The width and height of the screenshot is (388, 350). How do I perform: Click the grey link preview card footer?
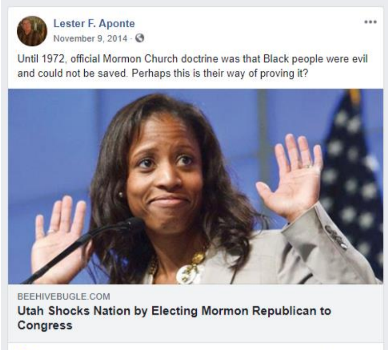point(195,313)
